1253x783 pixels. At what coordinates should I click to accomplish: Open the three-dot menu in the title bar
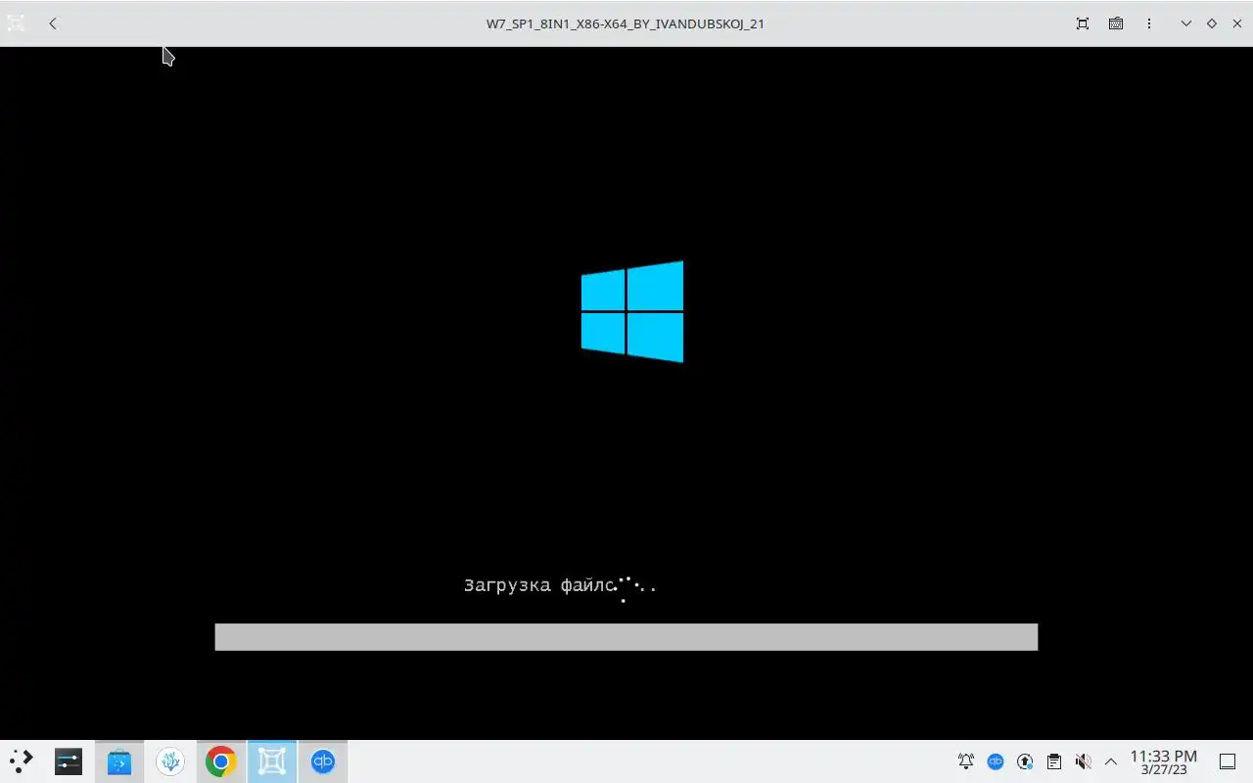(x=1149, y=23)
